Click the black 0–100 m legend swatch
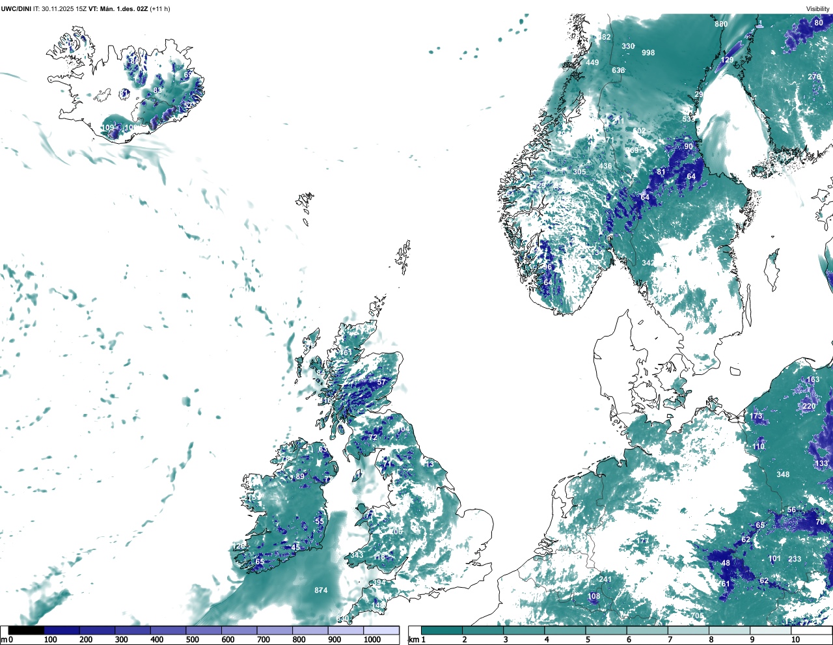833x645 pixels. (27, 630)
